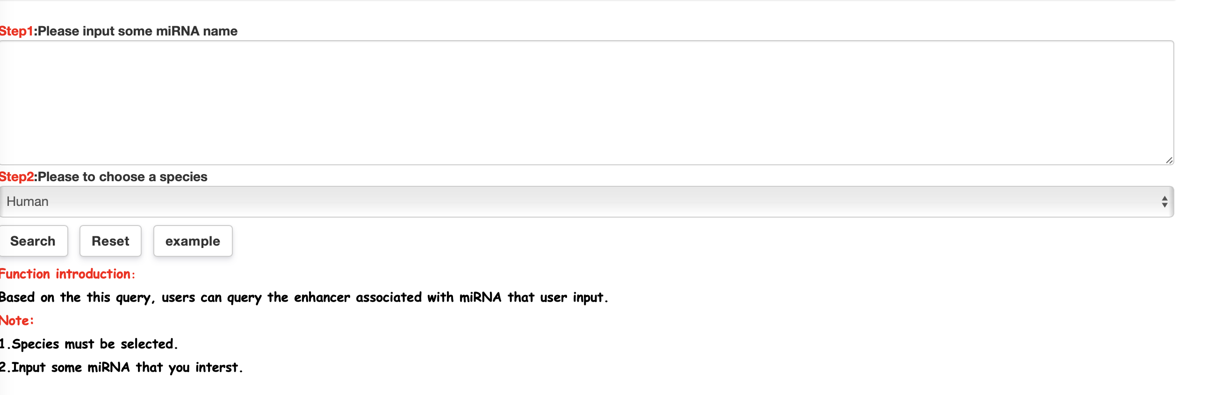Click note 1 'Species must be selected'
1222x395 pixels.
89,344
